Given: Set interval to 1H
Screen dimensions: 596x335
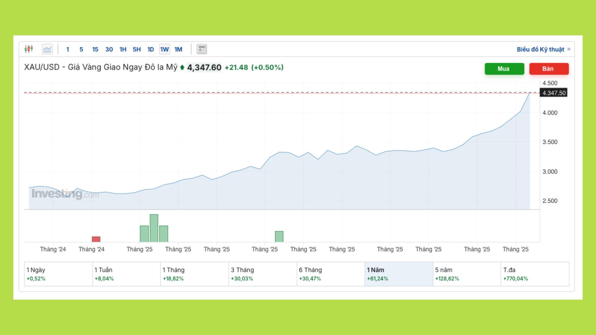Looking at the screenshot, I should coord(123,49).
